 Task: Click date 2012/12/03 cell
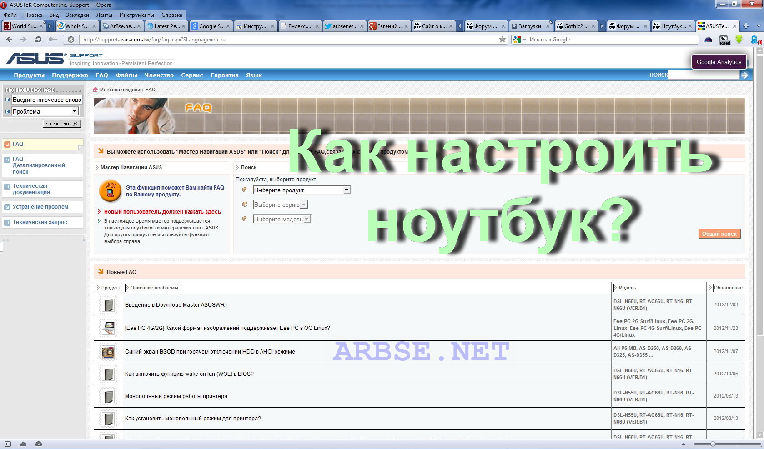[x=726, y=305]
